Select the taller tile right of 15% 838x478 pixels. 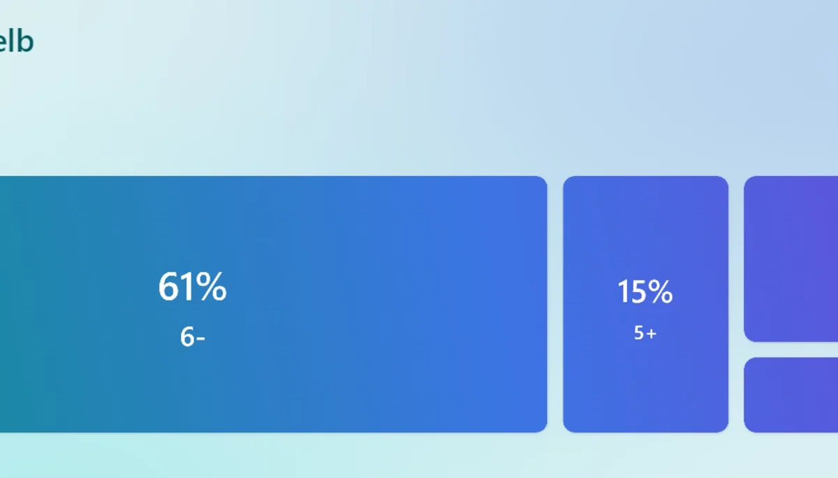point(791,259)
